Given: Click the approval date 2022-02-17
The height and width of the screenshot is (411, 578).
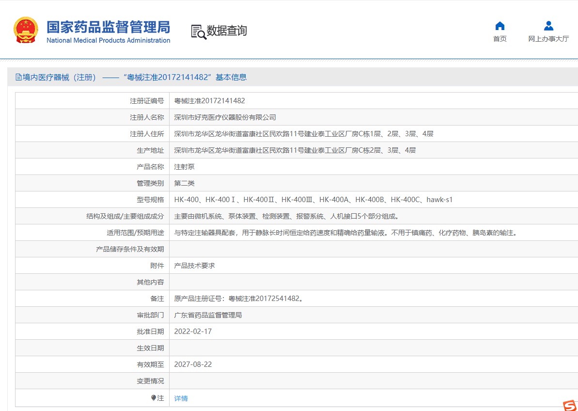Looking at the screenshot, I should [193, 332].
